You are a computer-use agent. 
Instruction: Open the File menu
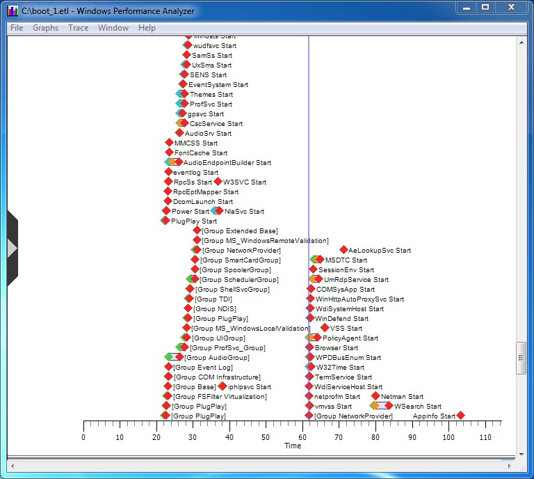17,28
